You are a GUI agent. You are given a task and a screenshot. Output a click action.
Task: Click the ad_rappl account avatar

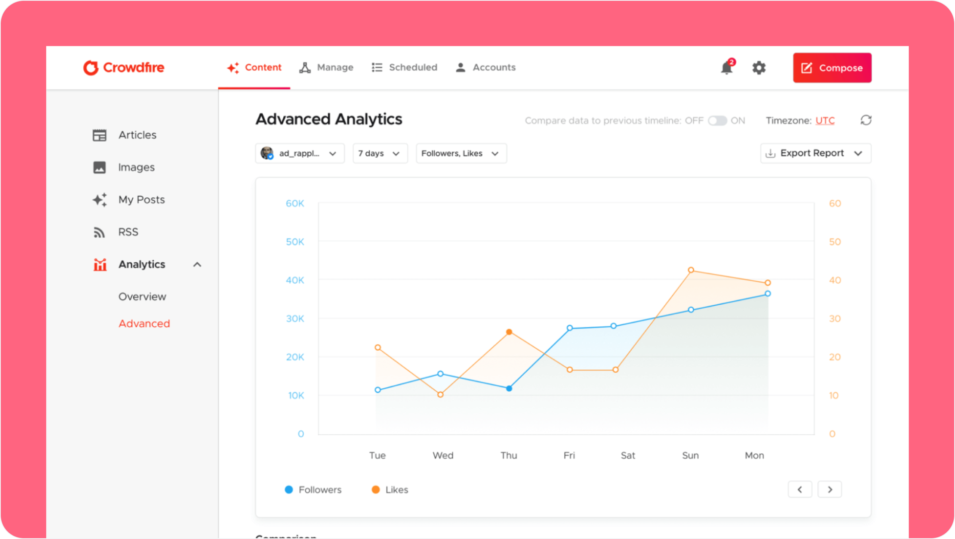tap(267, 153)
